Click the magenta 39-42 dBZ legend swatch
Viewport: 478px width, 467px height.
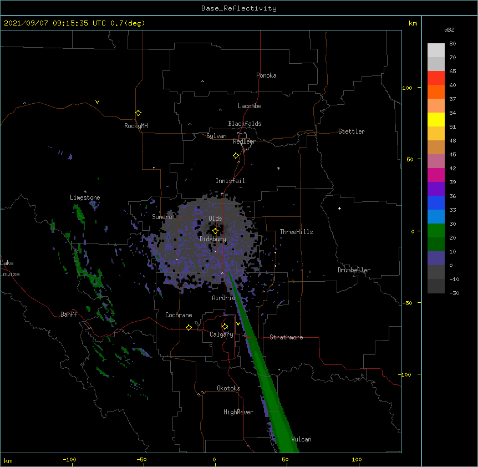click(436, 175)
